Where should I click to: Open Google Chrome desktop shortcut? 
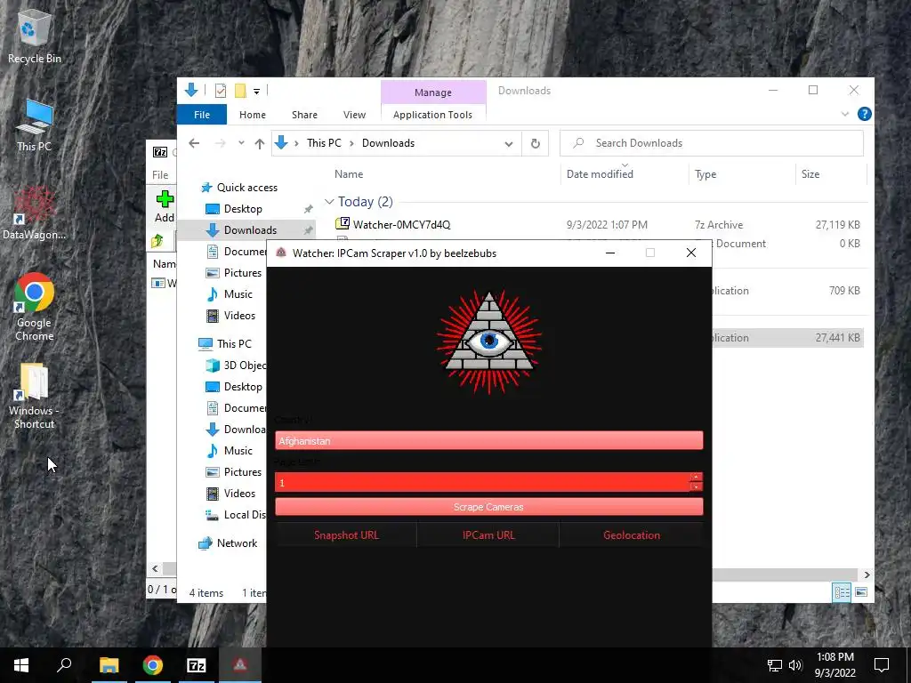click(35, 307)
